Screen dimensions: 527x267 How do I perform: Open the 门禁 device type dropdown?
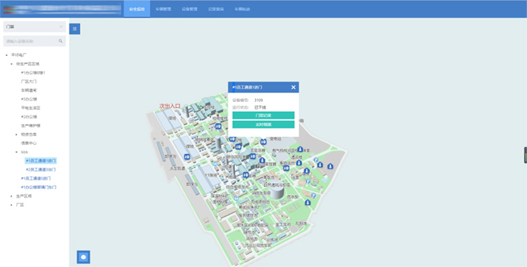point(35,27)
